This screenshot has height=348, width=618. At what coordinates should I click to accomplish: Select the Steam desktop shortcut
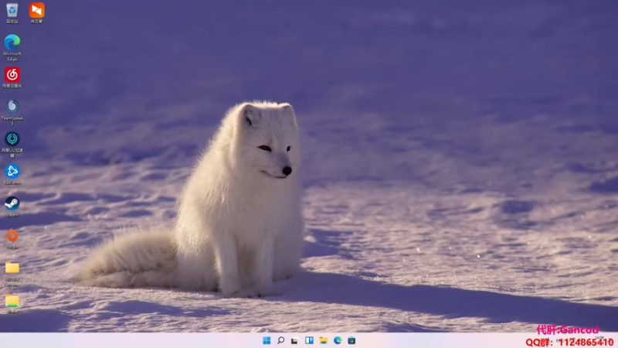coord(12,206)
